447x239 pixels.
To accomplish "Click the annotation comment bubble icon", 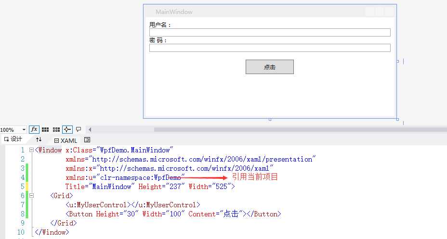I will click(79, 129).
